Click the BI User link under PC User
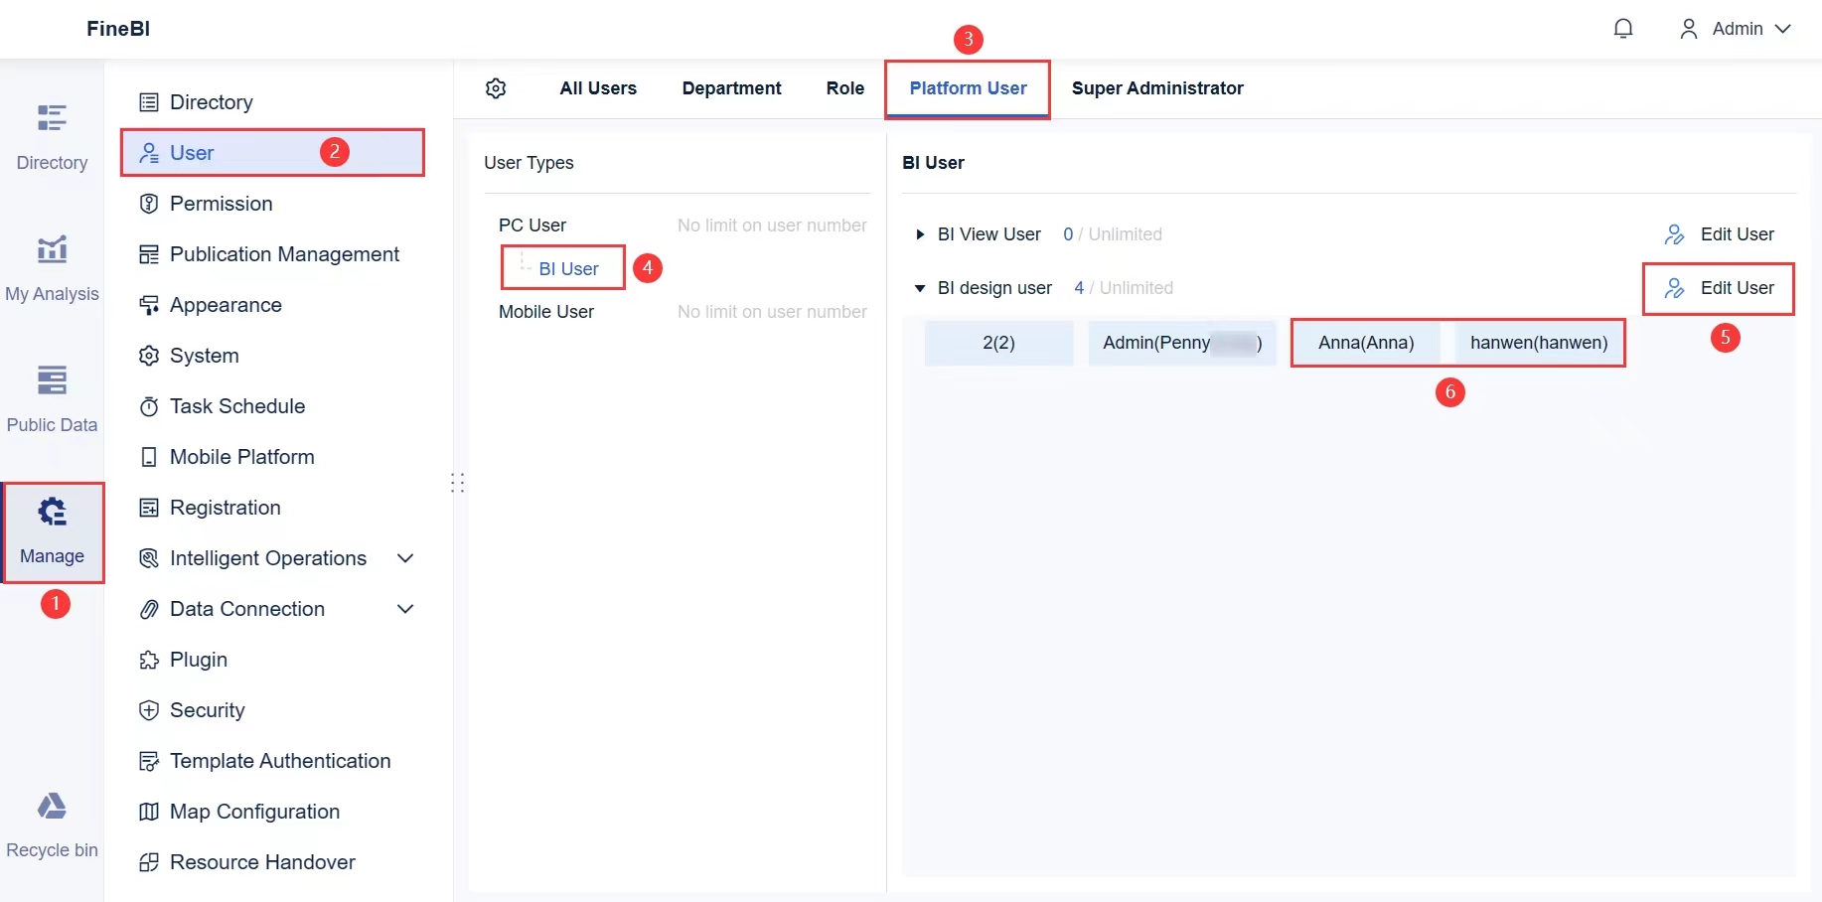This screenshot has height=902, width=1822. point(568,267)
